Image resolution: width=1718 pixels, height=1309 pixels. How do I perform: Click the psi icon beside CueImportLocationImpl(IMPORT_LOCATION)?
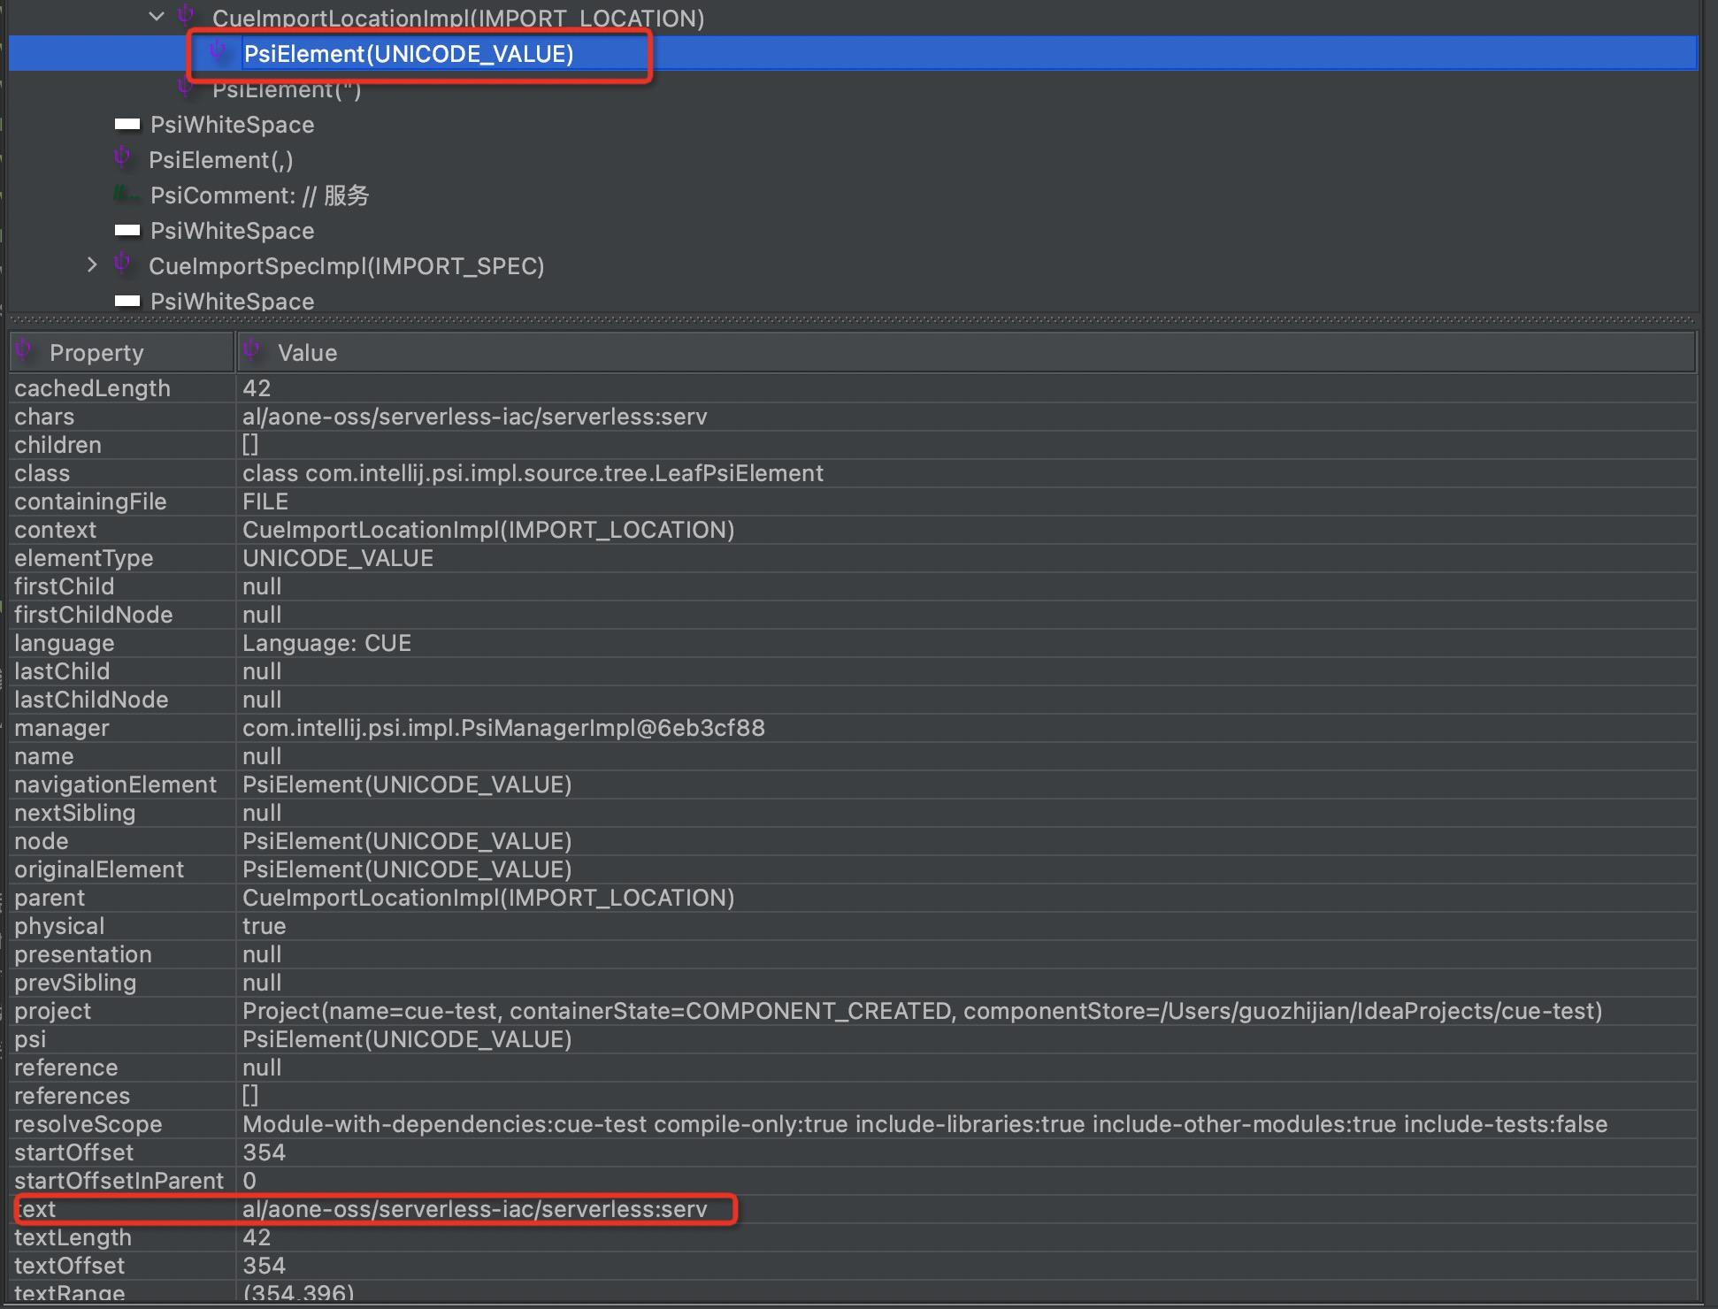186,16
